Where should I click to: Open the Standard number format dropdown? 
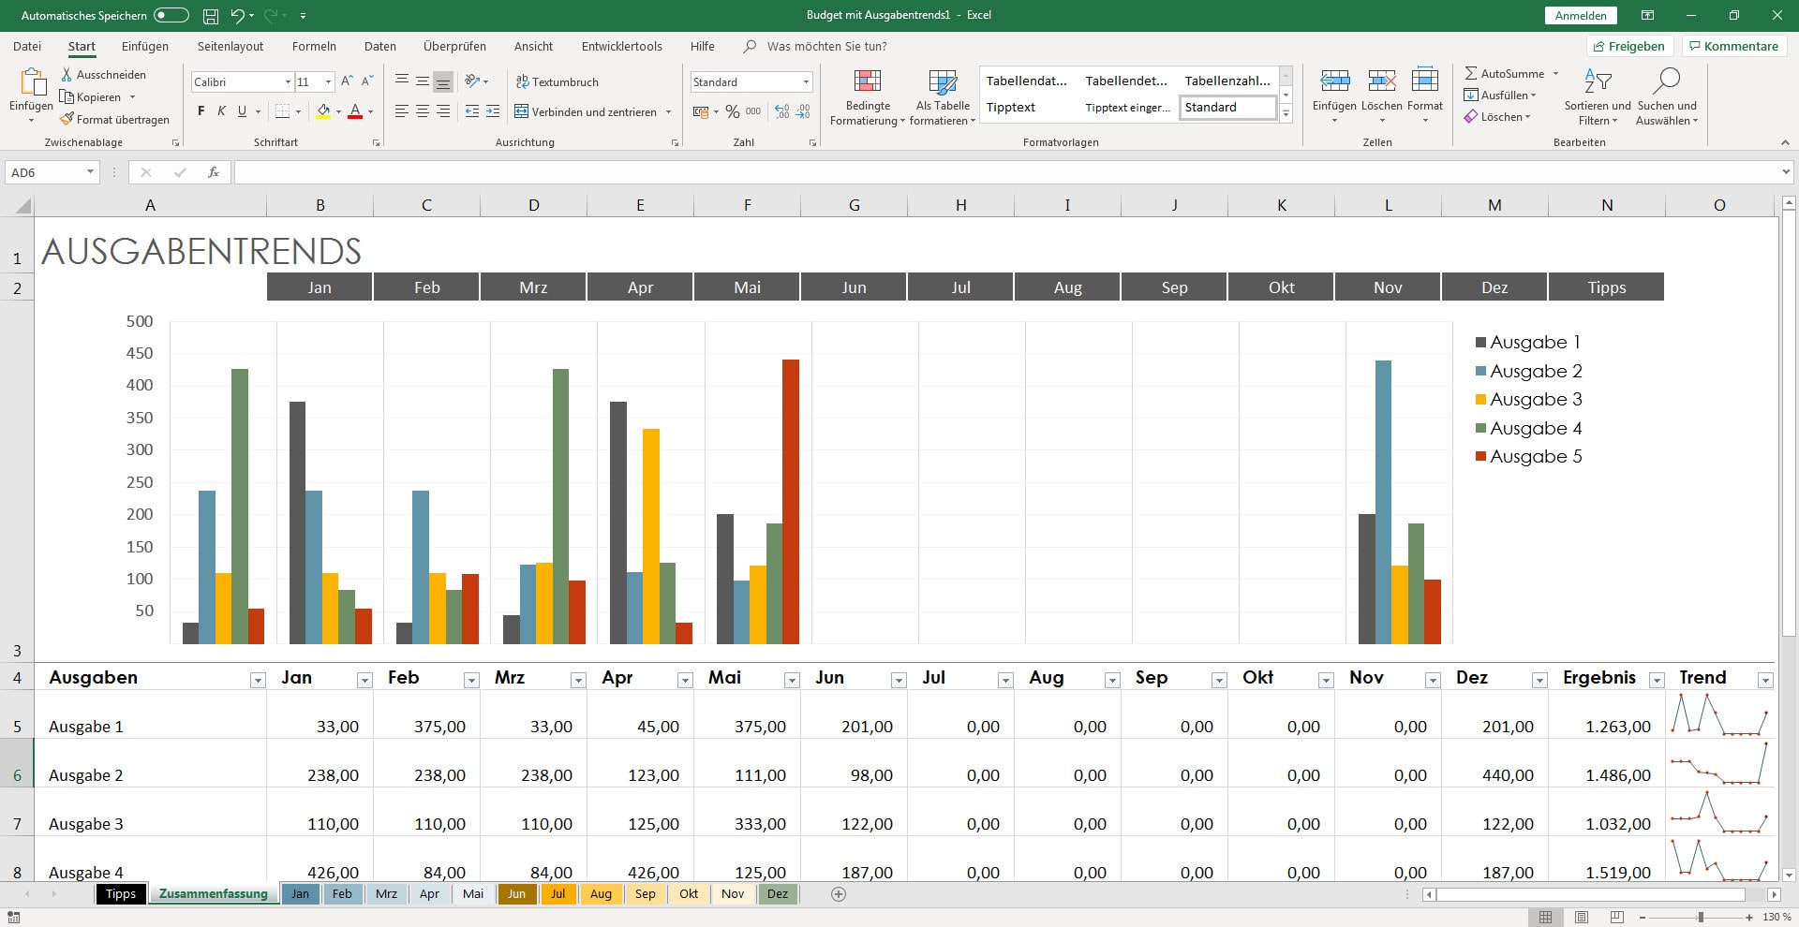pyautogui.click(x=806, y=81)
